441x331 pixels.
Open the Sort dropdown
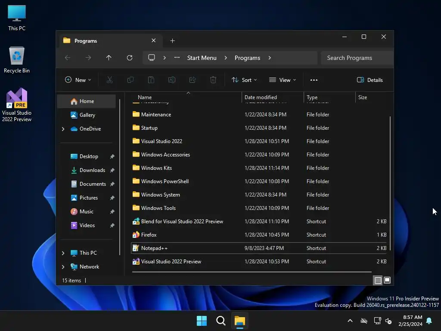pos(244,80)
